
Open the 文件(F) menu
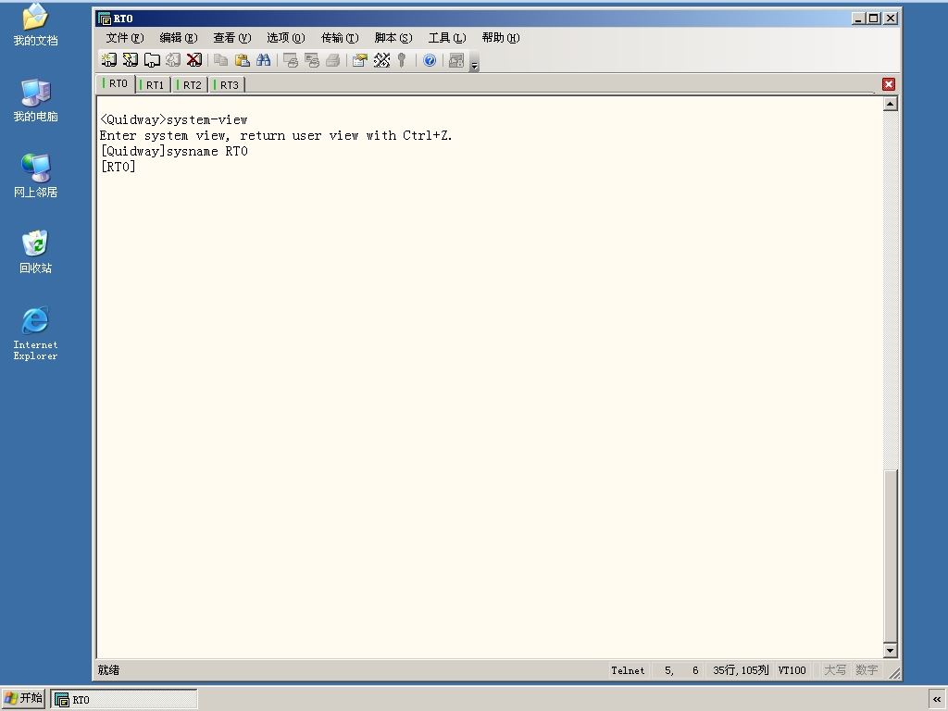point(125,38)
